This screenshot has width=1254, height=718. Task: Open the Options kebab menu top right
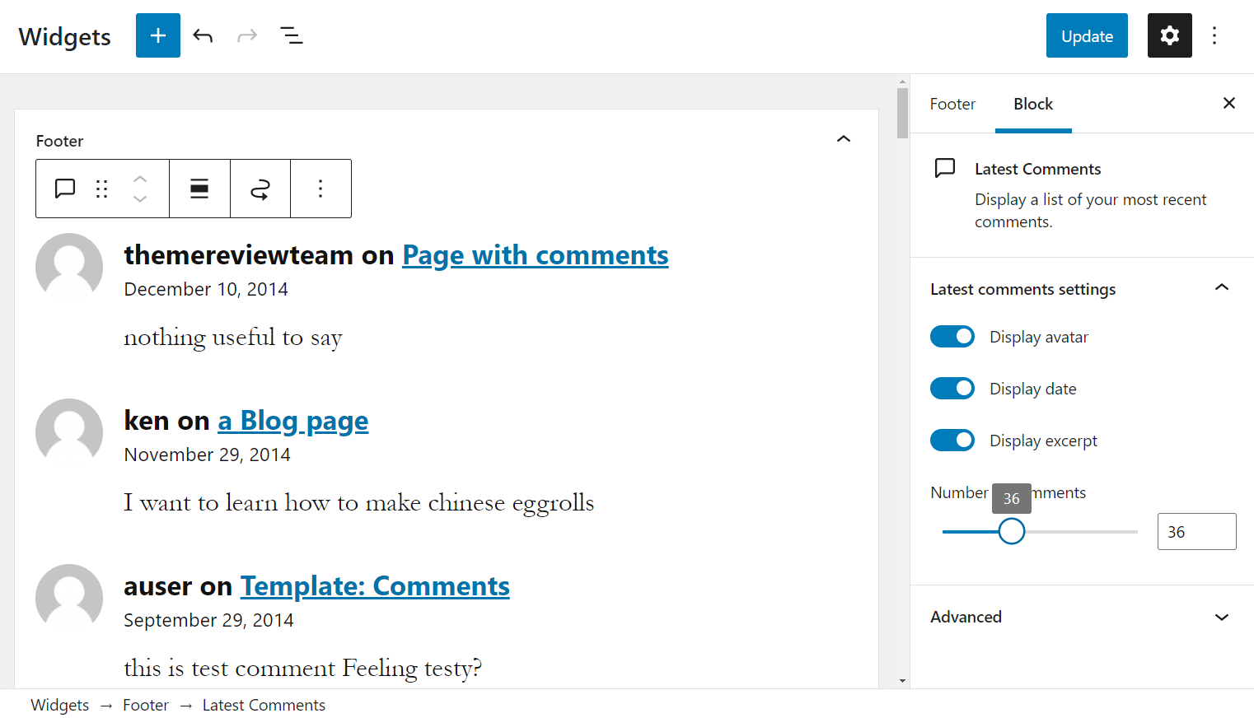[1214, 35]
